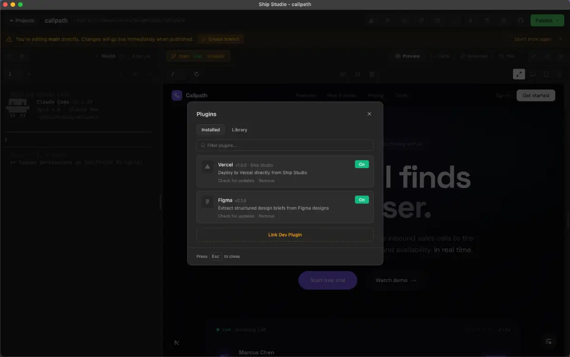Screen dimensions: 570x357
Task: Go back to Projects
Action: (22, 20)
